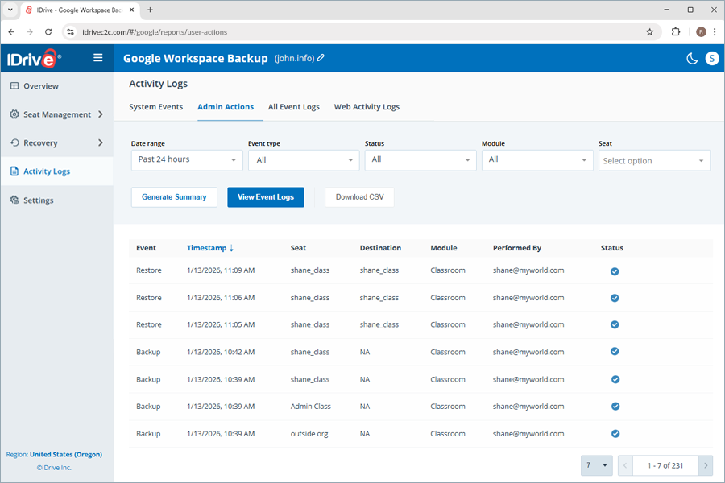Open the Seat select option dropdown
The height and width of the screenshot is (483, 725).
coord(654,160)
